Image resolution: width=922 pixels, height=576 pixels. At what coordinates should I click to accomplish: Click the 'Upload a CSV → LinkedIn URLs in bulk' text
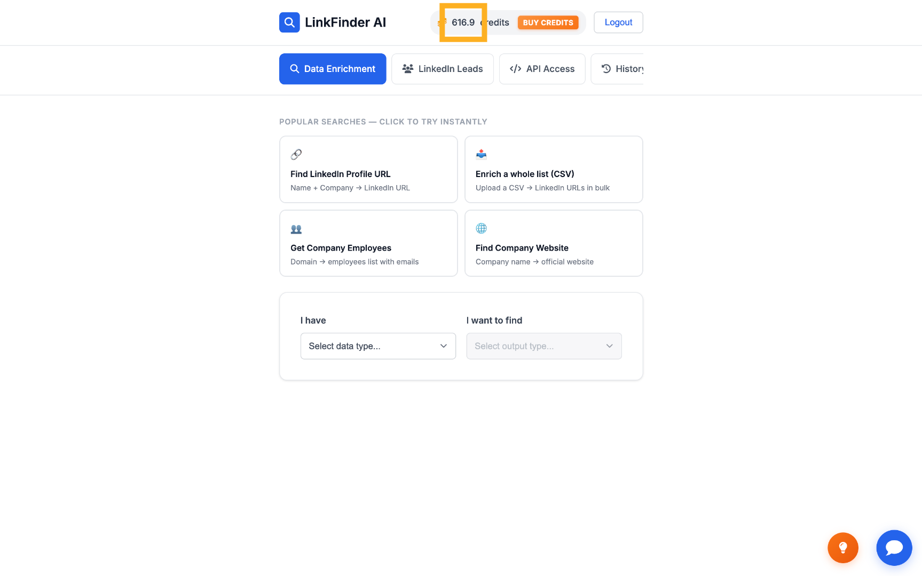(542, 188)
